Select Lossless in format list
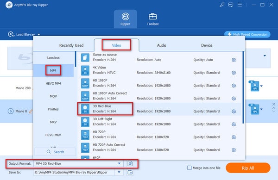 click(x=53, y=58)
